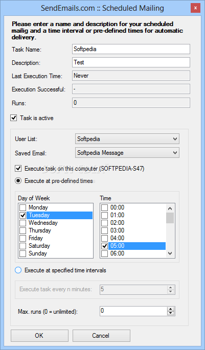Increase Max. runs with up arrow
The width and height of the screenshot is (205, 350).
pos(171,309)
